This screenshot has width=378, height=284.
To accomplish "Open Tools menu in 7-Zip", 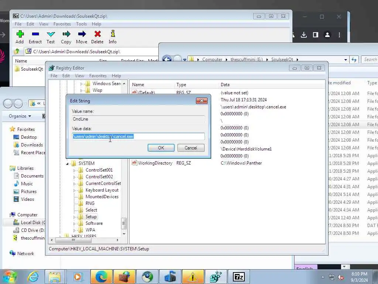I will [82, 24].
